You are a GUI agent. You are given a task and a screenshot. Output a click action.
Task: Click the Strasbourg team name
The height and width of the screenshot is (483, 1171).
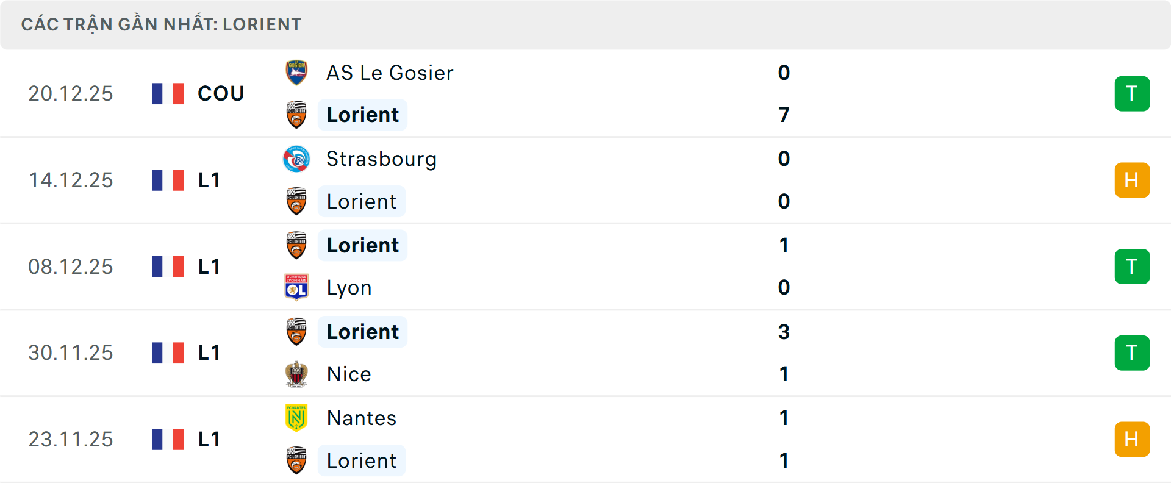click(381, 159)
